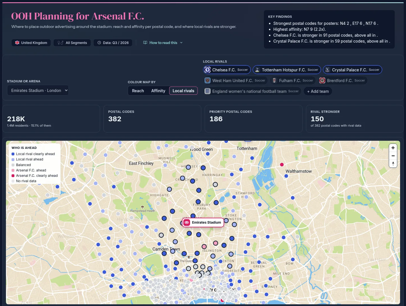The image size is (406, 306).
Task: Open the Data Q3 / 2026 selector
Action: [x=113, y=43]
